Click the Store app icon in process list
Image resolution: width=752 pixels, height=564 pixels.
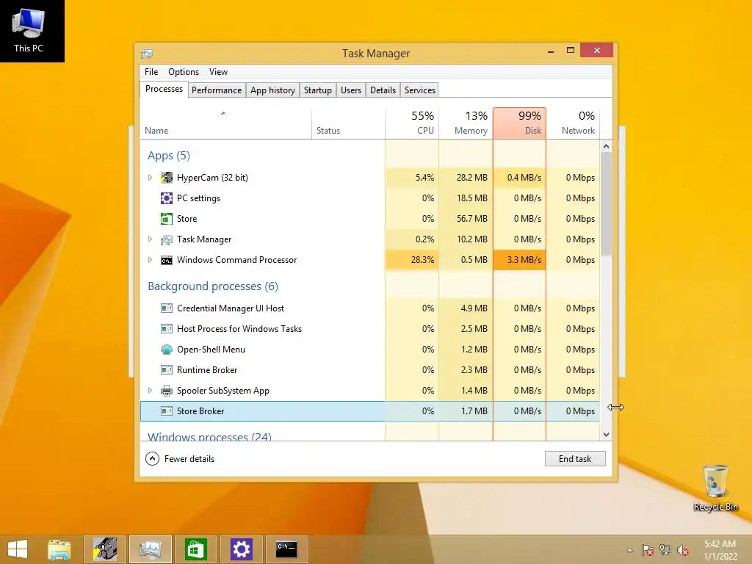click(x=167, y=219)
